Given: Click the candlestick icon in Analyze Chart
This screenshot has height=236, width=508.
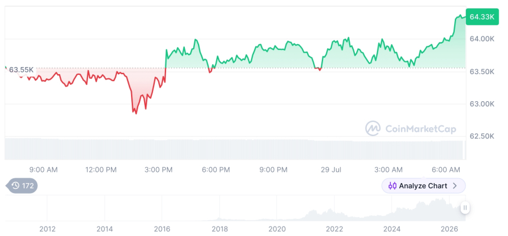Looking at the screenshot, I should click(392, 186).
